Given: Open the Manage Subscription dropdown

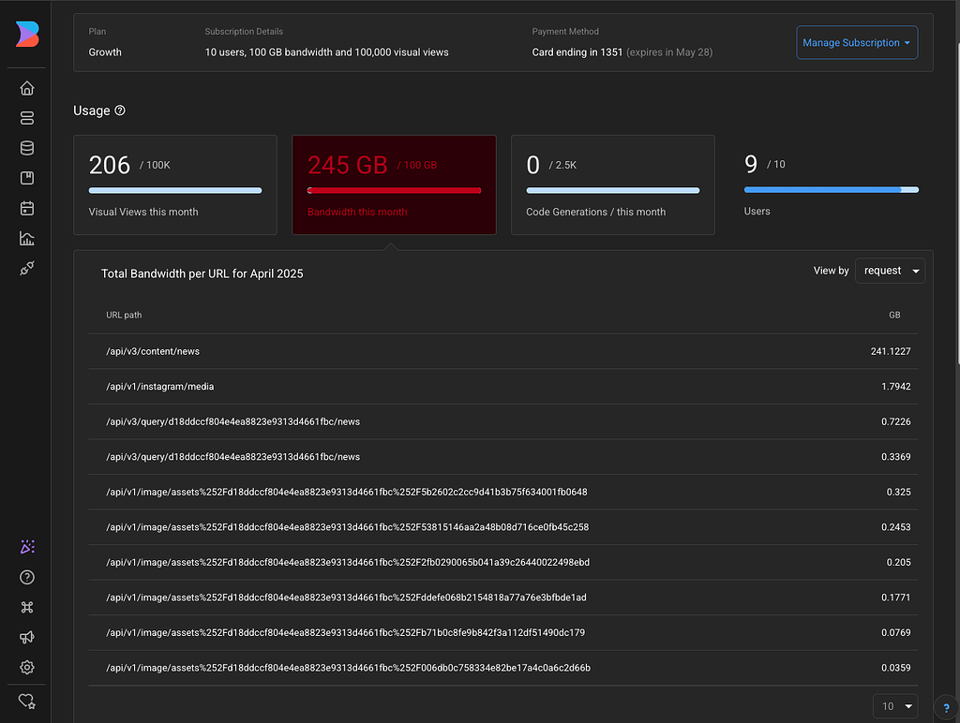Looking at the screenshot, I should pyautogui.click(x=856, y=42).
